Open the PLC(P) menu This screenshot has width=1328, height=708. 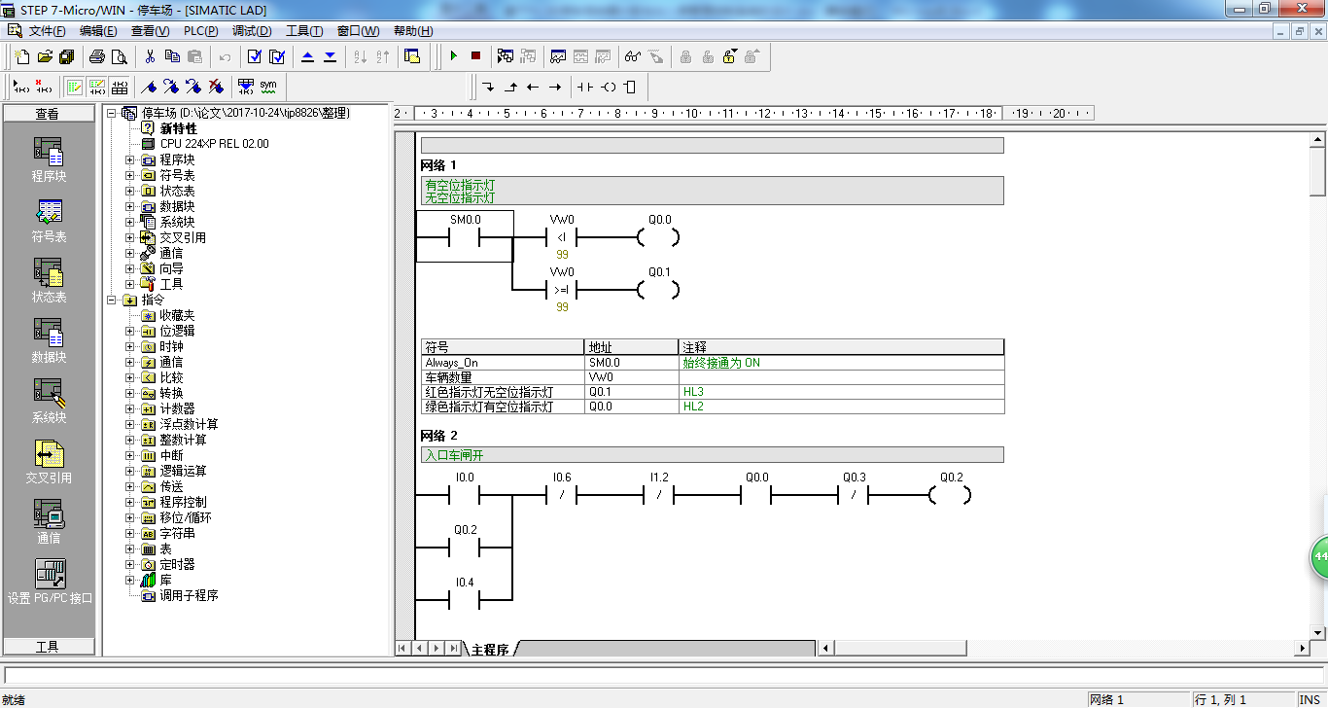[201, 31]
